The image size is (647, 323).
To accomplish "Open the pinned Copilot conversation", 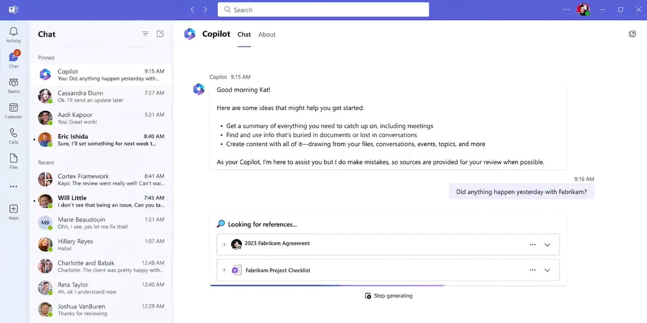I will (101, 74).
